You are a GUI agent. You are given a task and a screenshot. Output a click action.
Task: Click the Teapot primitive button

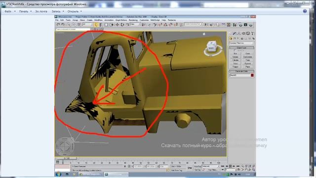(x=235, y=67)
